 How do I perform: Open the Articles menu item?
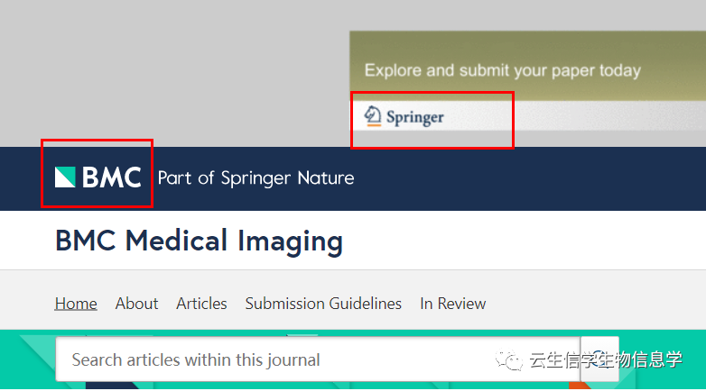click(201, 304)
